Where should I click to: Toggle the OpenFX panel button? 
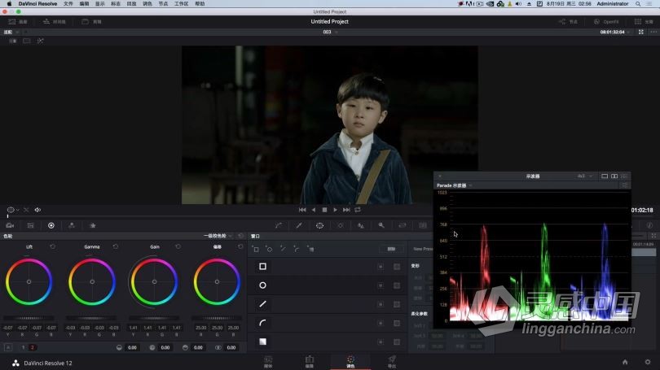(606, 21)
